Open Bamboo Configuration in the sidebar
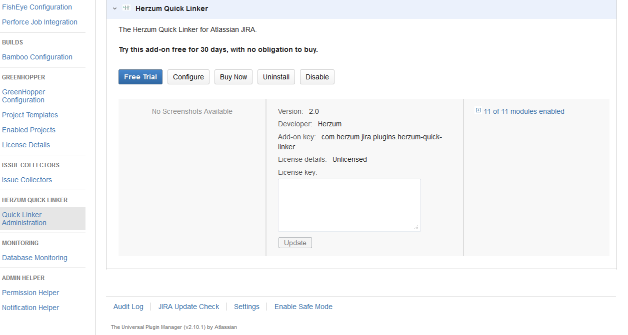Viewport: 628px width, 335px height. [x=37, y=57]
